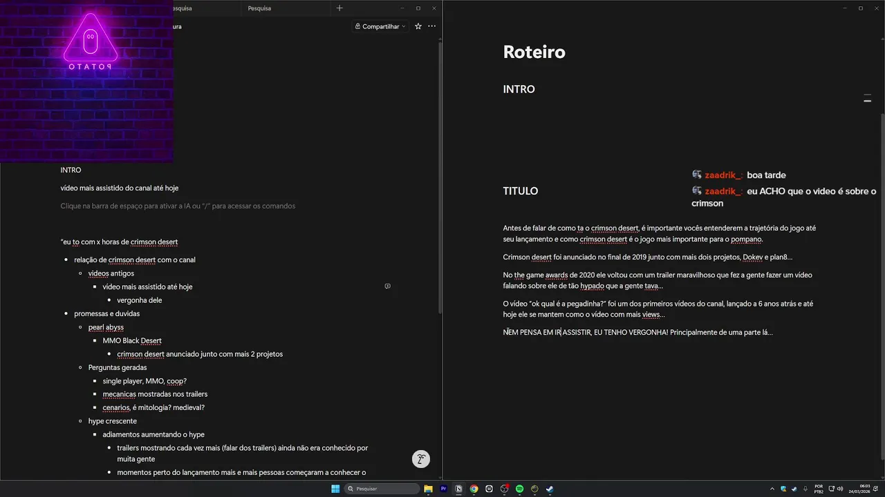This screenshot has height=497, width=885.
Task: Click the line 'NEM PENSA EM IR ASSISTIR'
Action: point(637,332)
